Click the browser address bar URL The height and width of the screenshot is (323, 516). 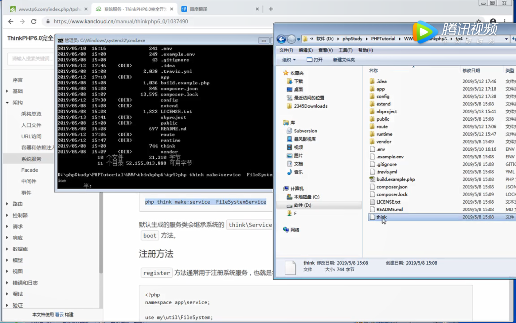121,22
